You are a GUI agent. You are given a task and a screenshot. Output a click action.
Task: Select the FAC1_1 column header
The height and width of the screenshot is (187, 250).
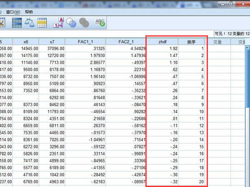[88, 42]
